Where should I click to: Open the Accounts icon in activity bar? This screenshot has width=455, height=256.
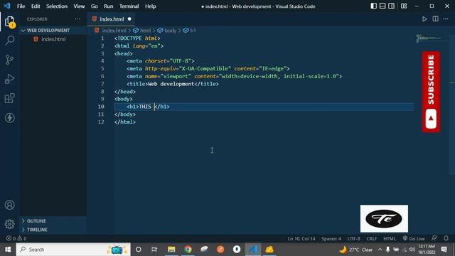click(9, 205)
